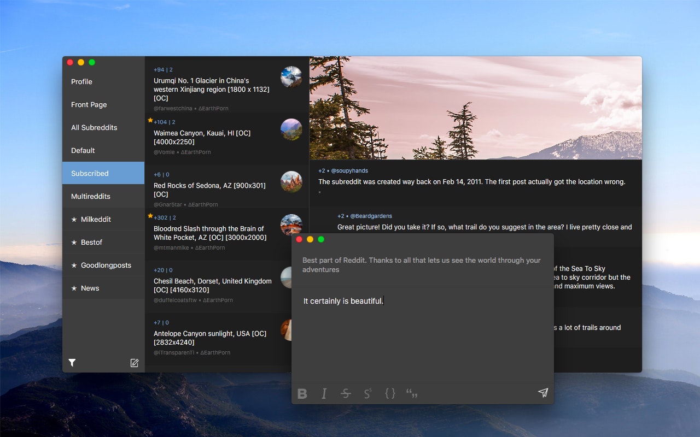Click Waimea Canyon post thumbnail
700x437 pixels.
point(291,129)
